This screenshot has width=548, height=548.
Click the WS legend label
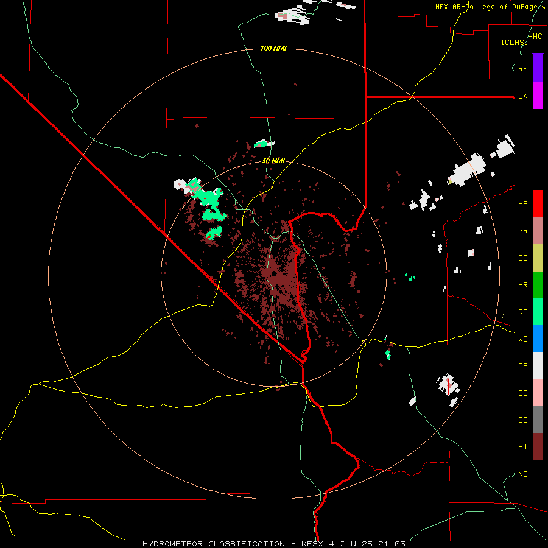coord(523,339)
